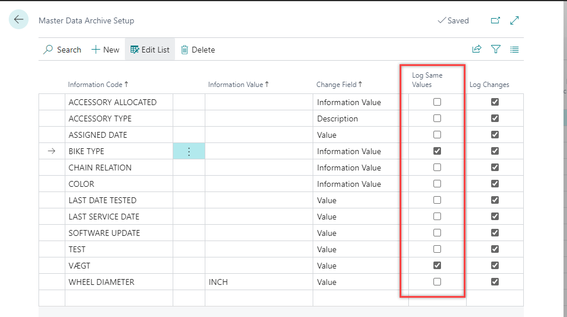Expand page to full screen icon
This screenshot has width=567, height=317.
click(x=514, y=20)
